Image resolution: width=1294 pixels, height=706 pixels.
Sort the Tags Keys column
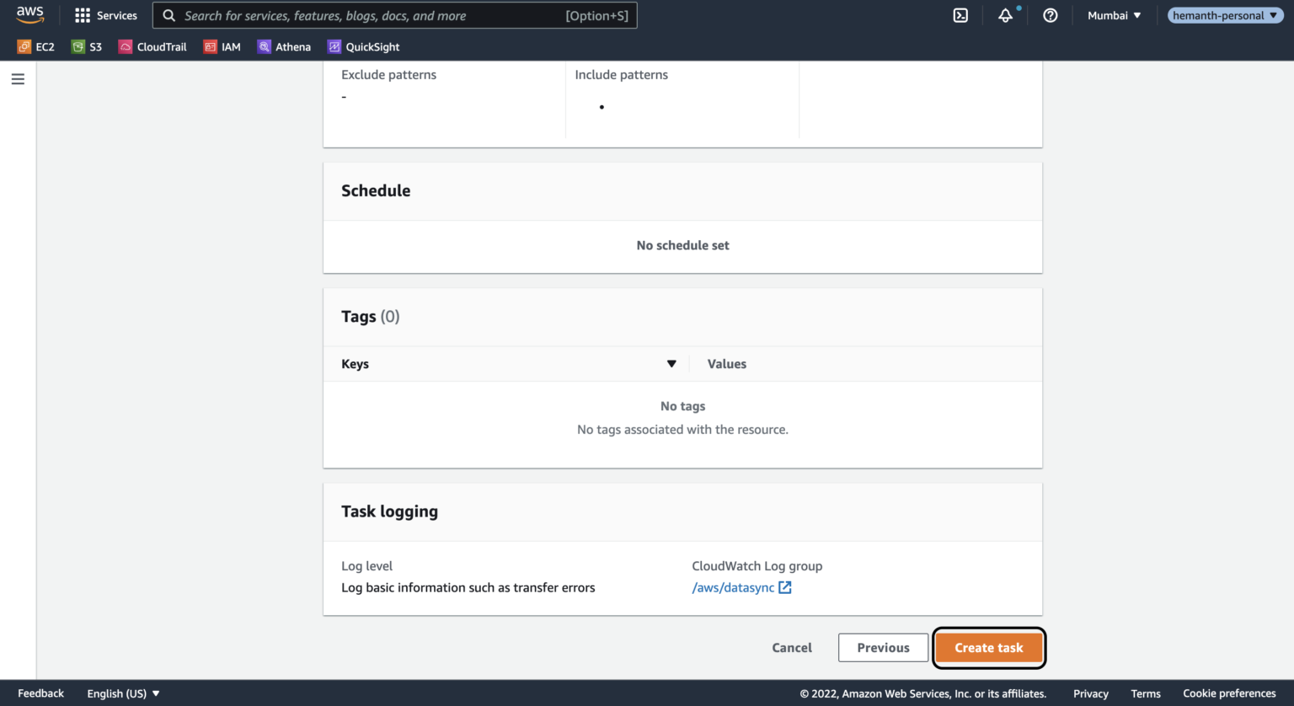[671, 363]
